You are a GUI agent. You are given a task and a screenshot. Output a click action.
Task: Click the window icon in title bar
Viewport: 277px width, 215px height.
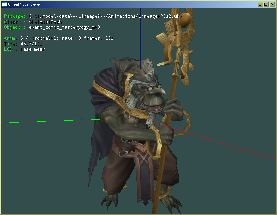tap(4, 4)
